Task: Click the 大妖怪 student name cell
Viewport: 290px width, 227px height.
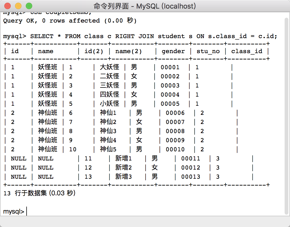Action: coord(110,67)
